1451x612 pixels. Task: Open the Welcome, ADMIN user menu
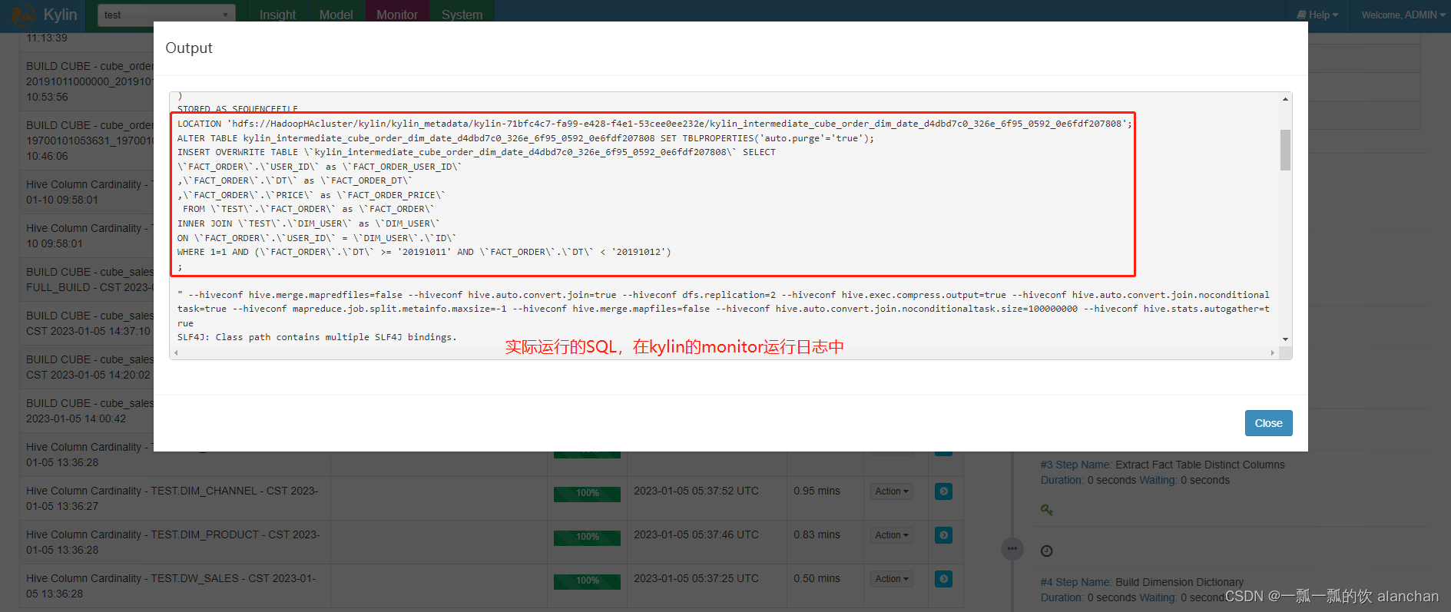tap(1403, 15)
